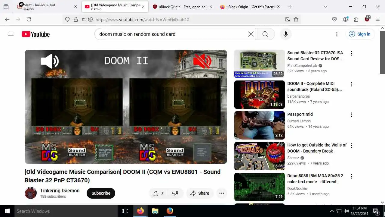Open options for Passport.mid video
Screen dimensions: 385x217
[x=351, y=115]
